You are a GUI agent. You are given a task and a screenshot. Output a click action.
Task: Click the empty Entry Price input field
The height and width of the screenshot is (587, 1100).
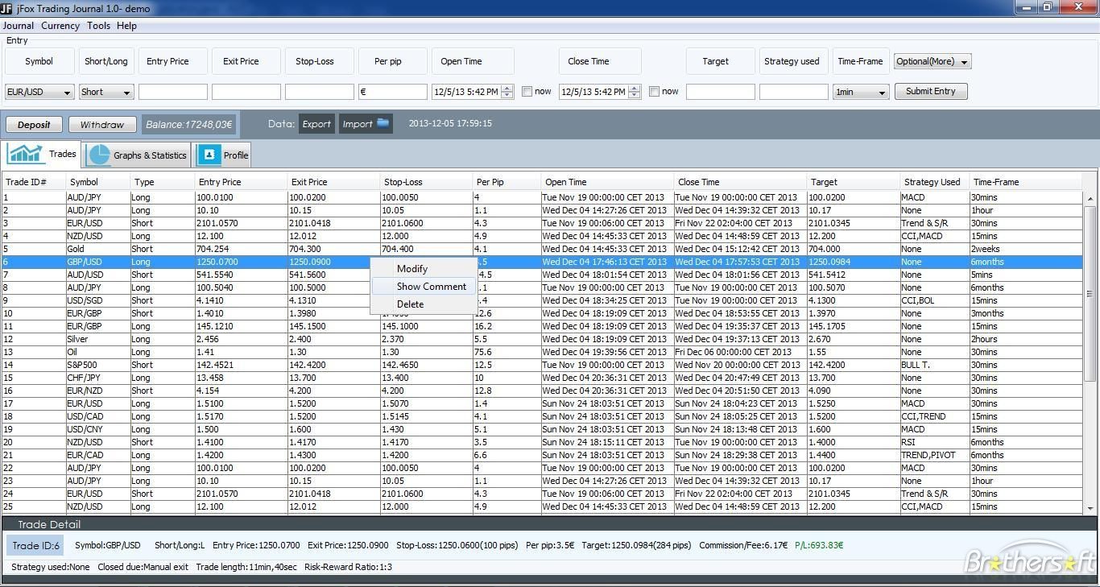point(172,92)
